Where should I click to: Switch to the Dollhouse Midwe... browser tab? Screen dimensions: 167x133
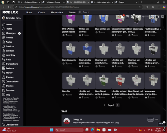click(x=29, y=2)
